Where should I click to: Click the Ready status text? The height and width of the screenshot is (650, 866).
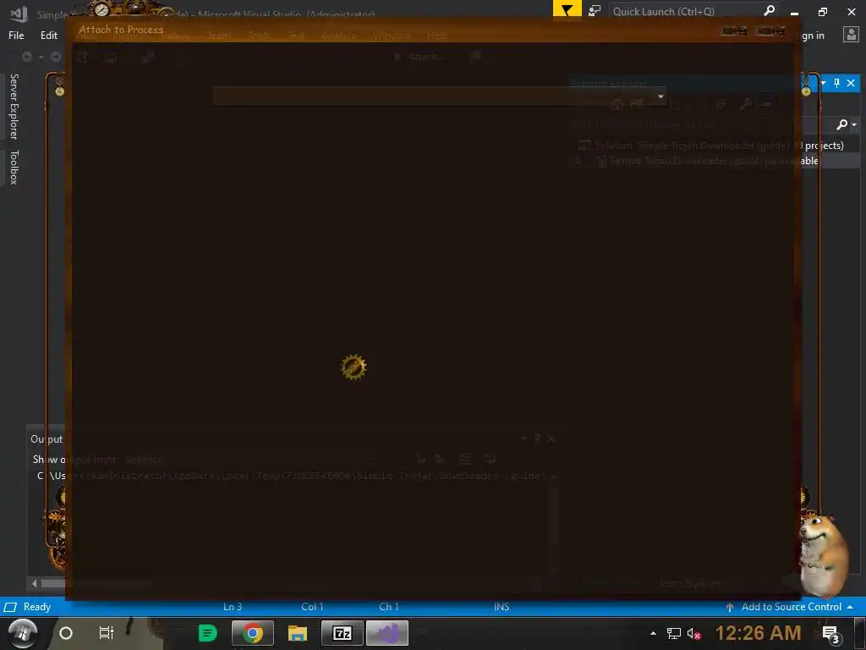37,607
